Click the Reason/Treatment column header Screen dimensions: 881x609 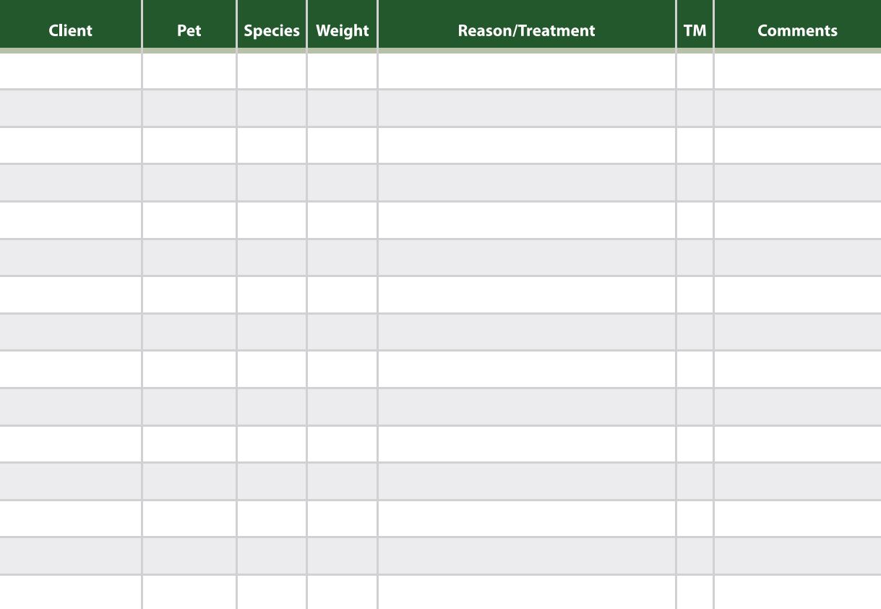click(527, 30)
